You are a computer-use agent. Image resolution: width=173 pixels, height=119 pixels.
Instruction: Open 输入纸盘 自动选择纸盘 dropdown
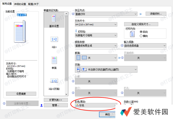coord(145,46)
